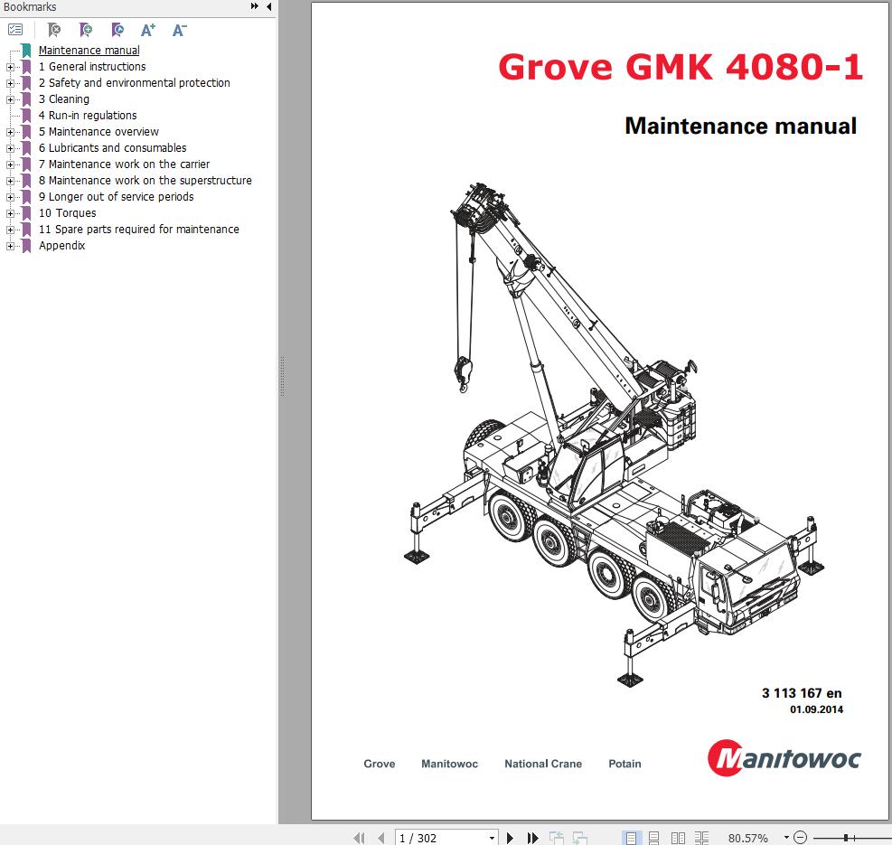The width and height of the screenshot is (892, 845).
Task: Click the zoom out minus button
Action: 801,837
